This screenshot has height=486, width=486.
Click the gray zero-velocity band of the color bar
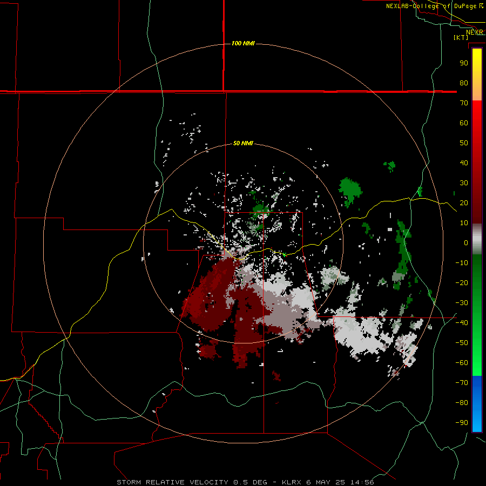tap(477, 239)
